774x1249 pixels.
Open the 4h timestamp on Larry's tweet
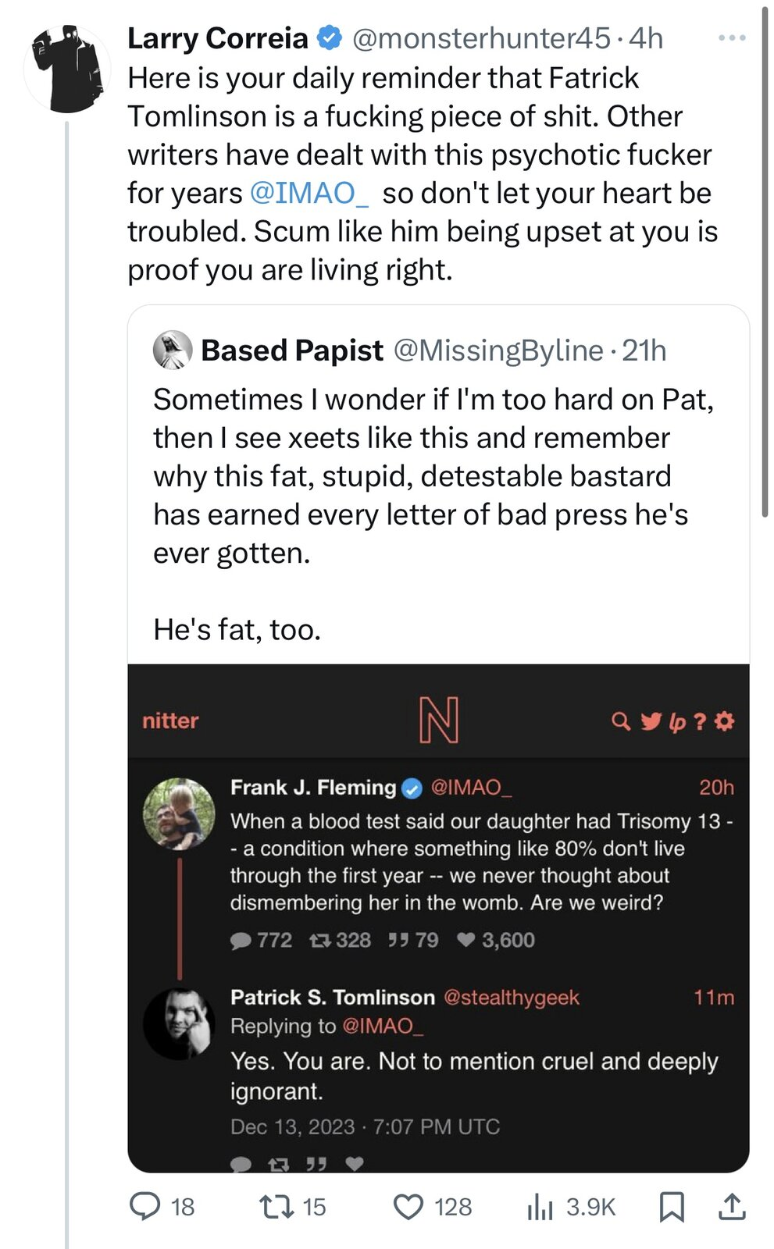point(646,37)
